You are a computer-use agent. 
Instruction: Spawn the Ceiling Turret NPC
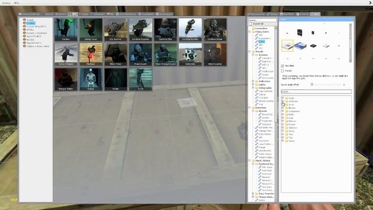(91, 30)
